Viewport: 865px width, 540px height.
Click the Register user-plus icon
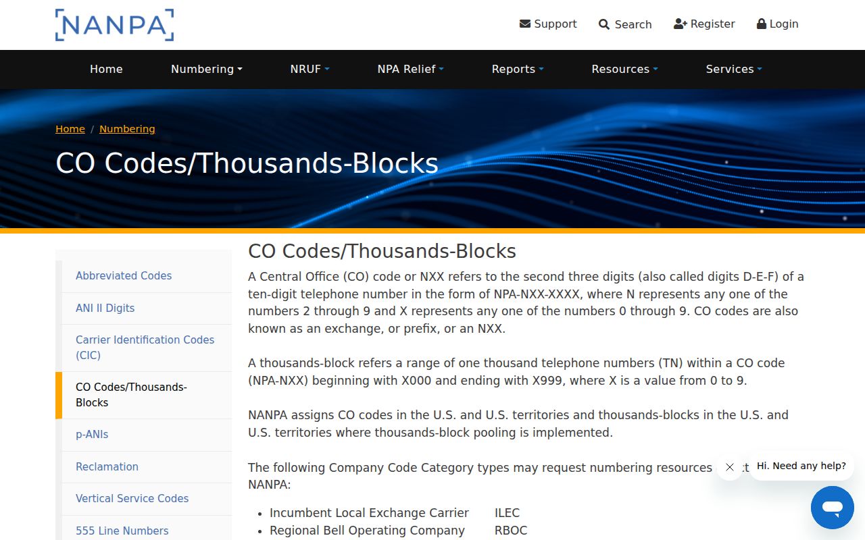[x=681, y=24]
